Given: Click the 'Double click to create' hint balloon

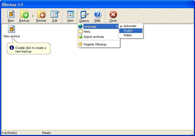Looking at the screenshot, I should pos(29,48).
